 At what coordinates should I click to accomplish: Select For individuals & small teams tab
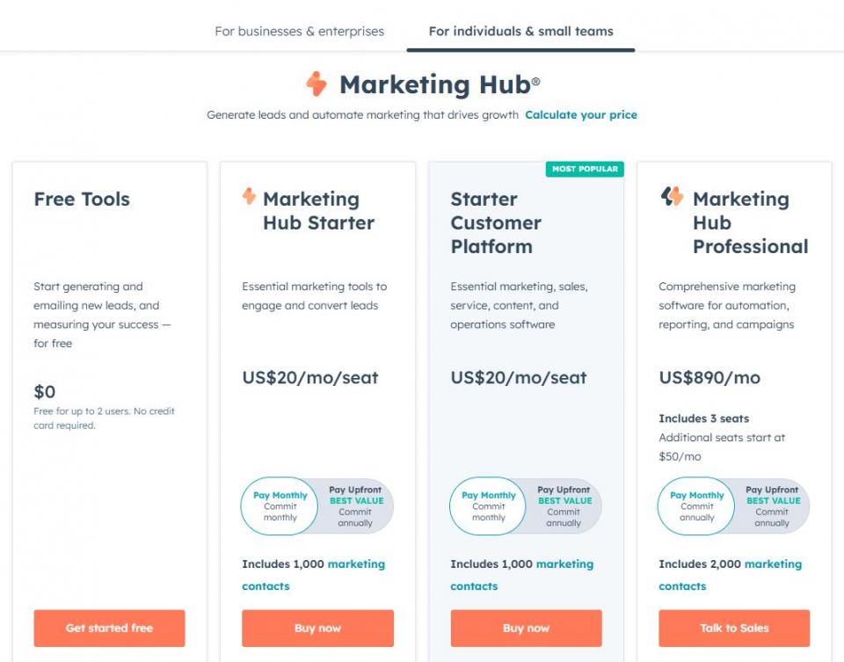pos(520,32)
